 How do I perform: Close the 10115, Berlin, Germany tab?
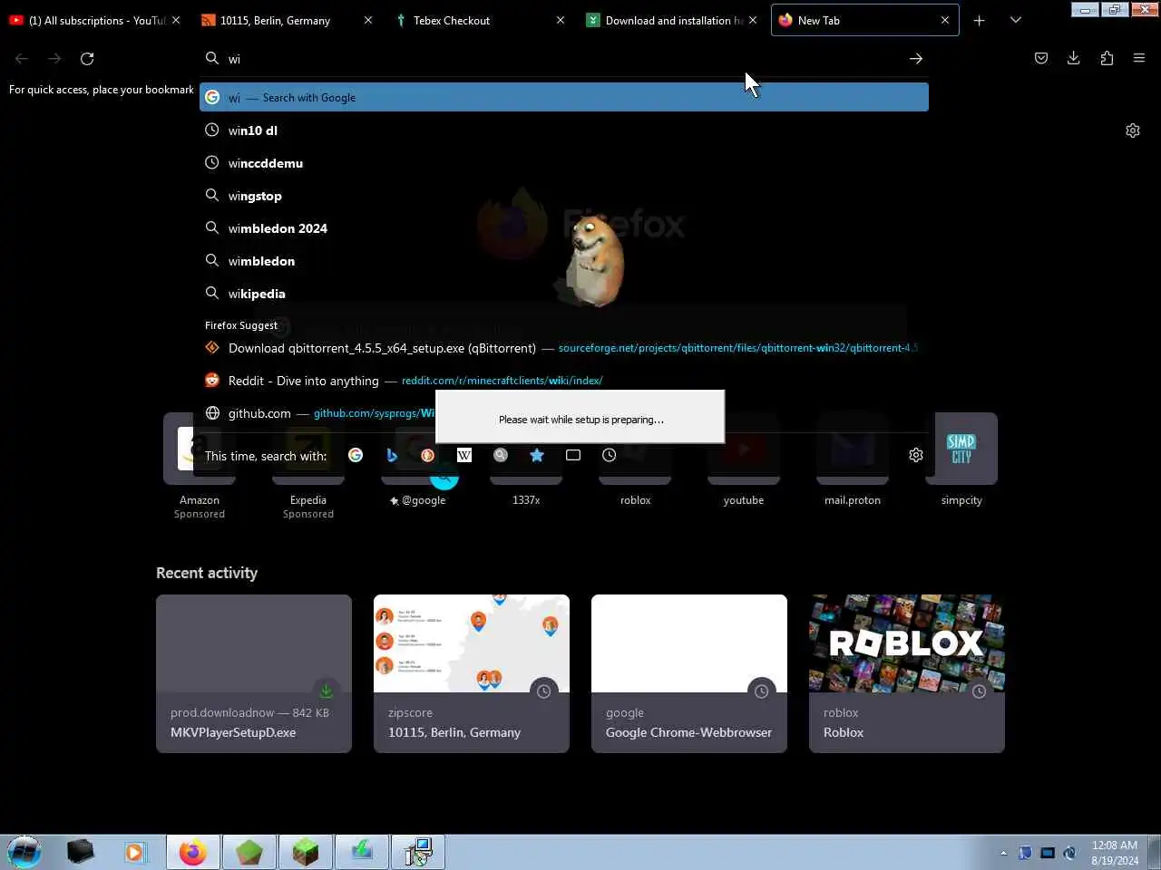click(368, 20)
